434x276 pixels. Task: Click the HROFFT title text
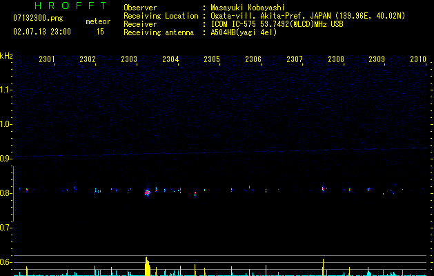click(x=70, y=6)
